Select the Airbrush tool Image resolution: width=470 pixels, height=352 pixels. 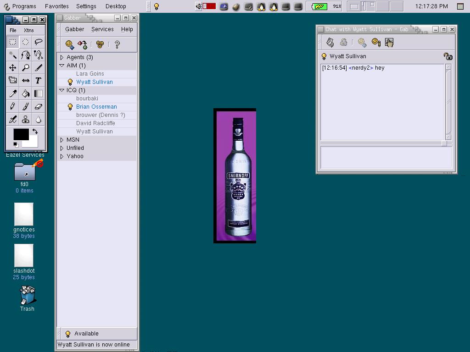[12, 120]
